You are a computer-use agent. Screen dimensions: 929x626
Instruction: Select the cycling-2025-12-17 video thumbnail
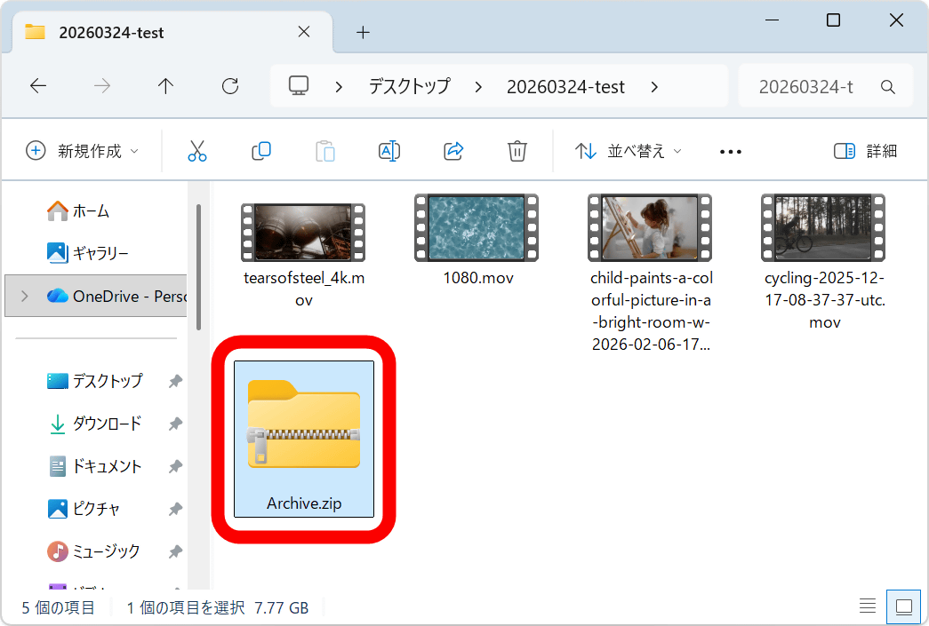point(823,227)
